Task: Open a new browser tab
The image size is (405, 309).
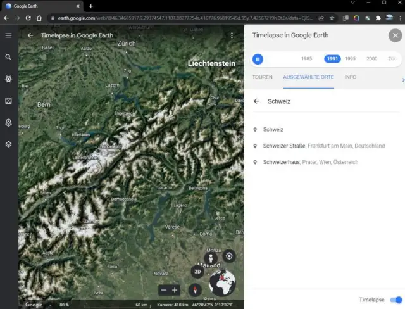Action: pos(90,6)
